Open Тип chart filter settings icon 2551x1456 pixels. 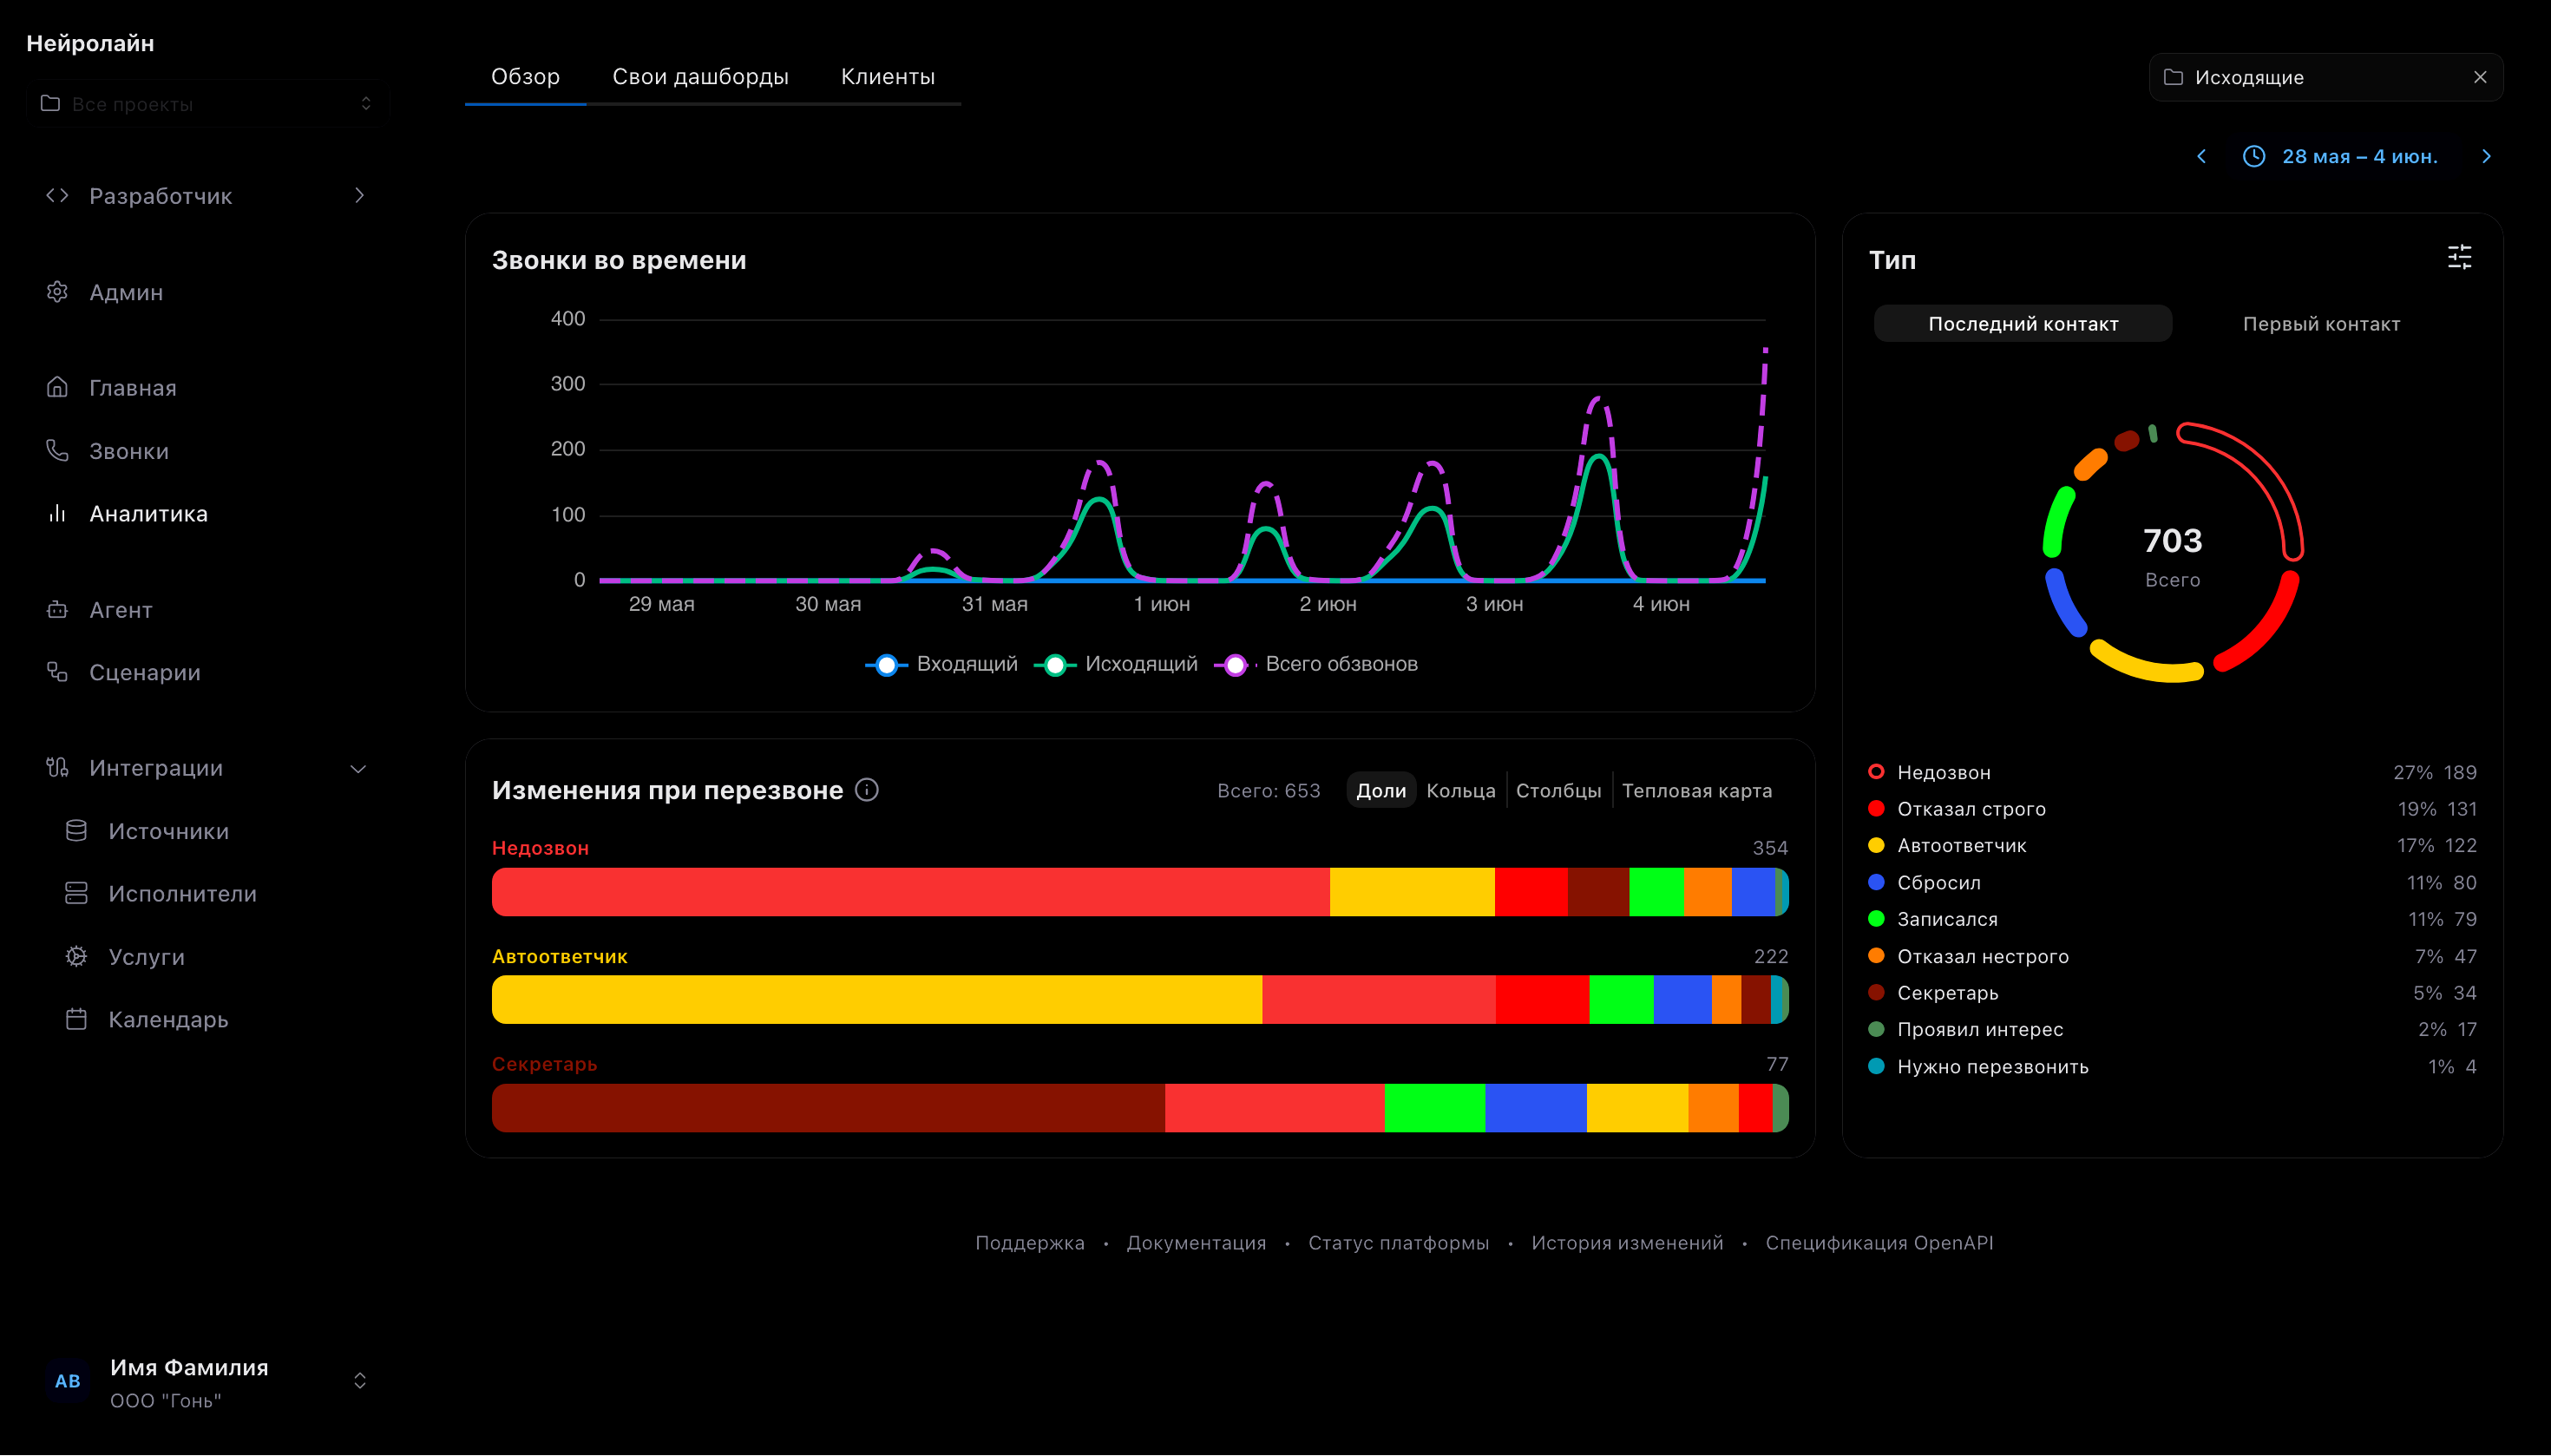coord(2459,258)
